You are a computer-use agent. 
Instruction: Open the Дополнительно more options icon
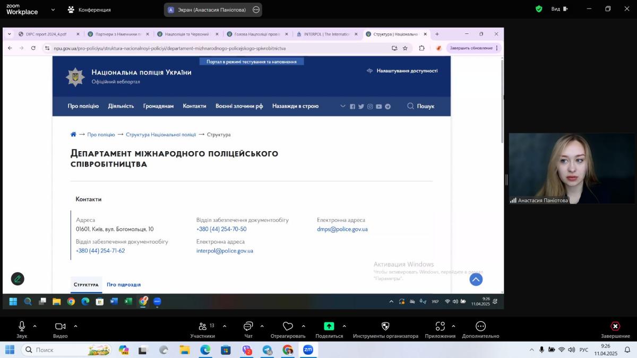(x=480, y=326)
